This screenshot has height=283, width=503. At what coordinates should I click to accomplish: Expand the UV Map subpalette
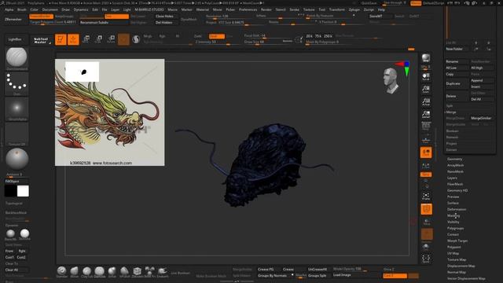453,253
